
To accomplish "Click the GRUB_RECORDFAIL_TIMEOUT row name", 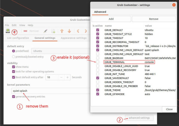I will click(x=122, y=42).
